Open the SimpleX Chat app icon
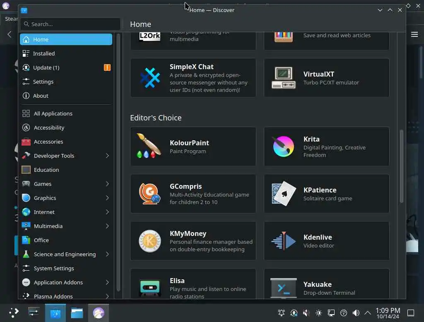Viewport: 424px width, 322px height. point(150,78)
